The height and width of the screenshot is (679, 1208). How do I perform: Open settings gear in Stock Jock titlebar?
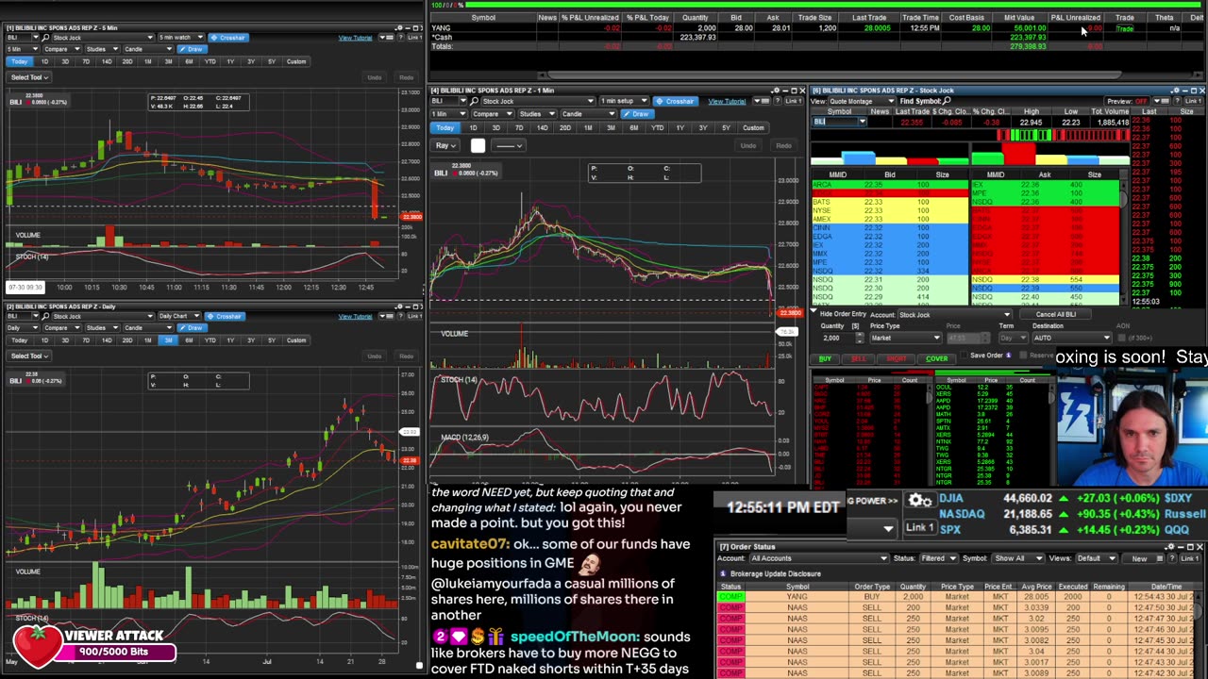click(x=1176, y=91)
